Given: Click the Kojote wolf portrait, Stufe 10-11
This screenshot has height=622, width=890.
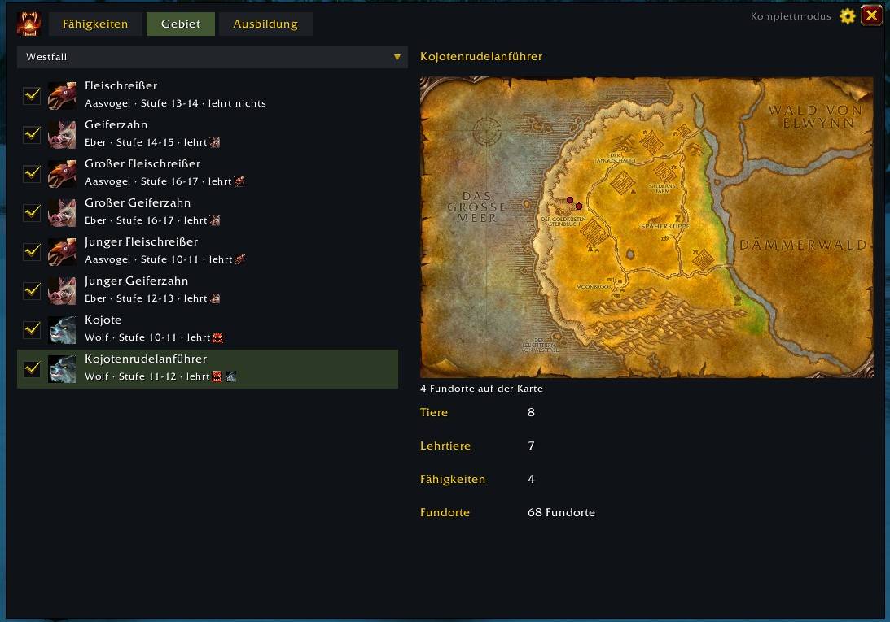Looking at the screenshot, I should click(x=62, y=329).
